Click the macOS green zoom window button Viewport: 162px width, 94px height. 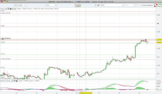pos(7,2)
